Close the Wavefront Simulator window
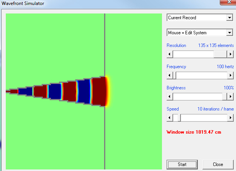The width and height of the screenshot is (236, 171). point(228,2)
